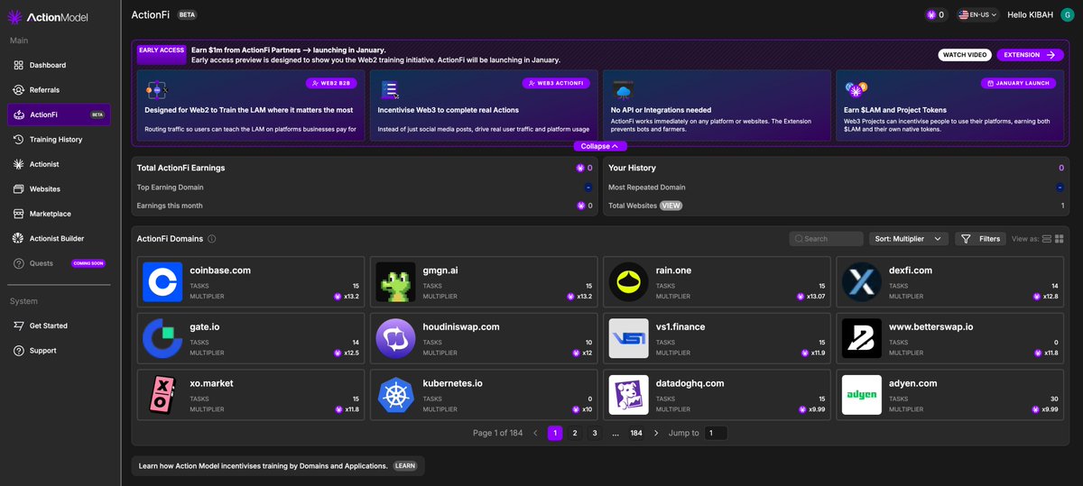Image resolution: width=1083 pixels, height=486 pixels.
Task: Click the Top Earning Domain indicator
Action: click(588, 188)
